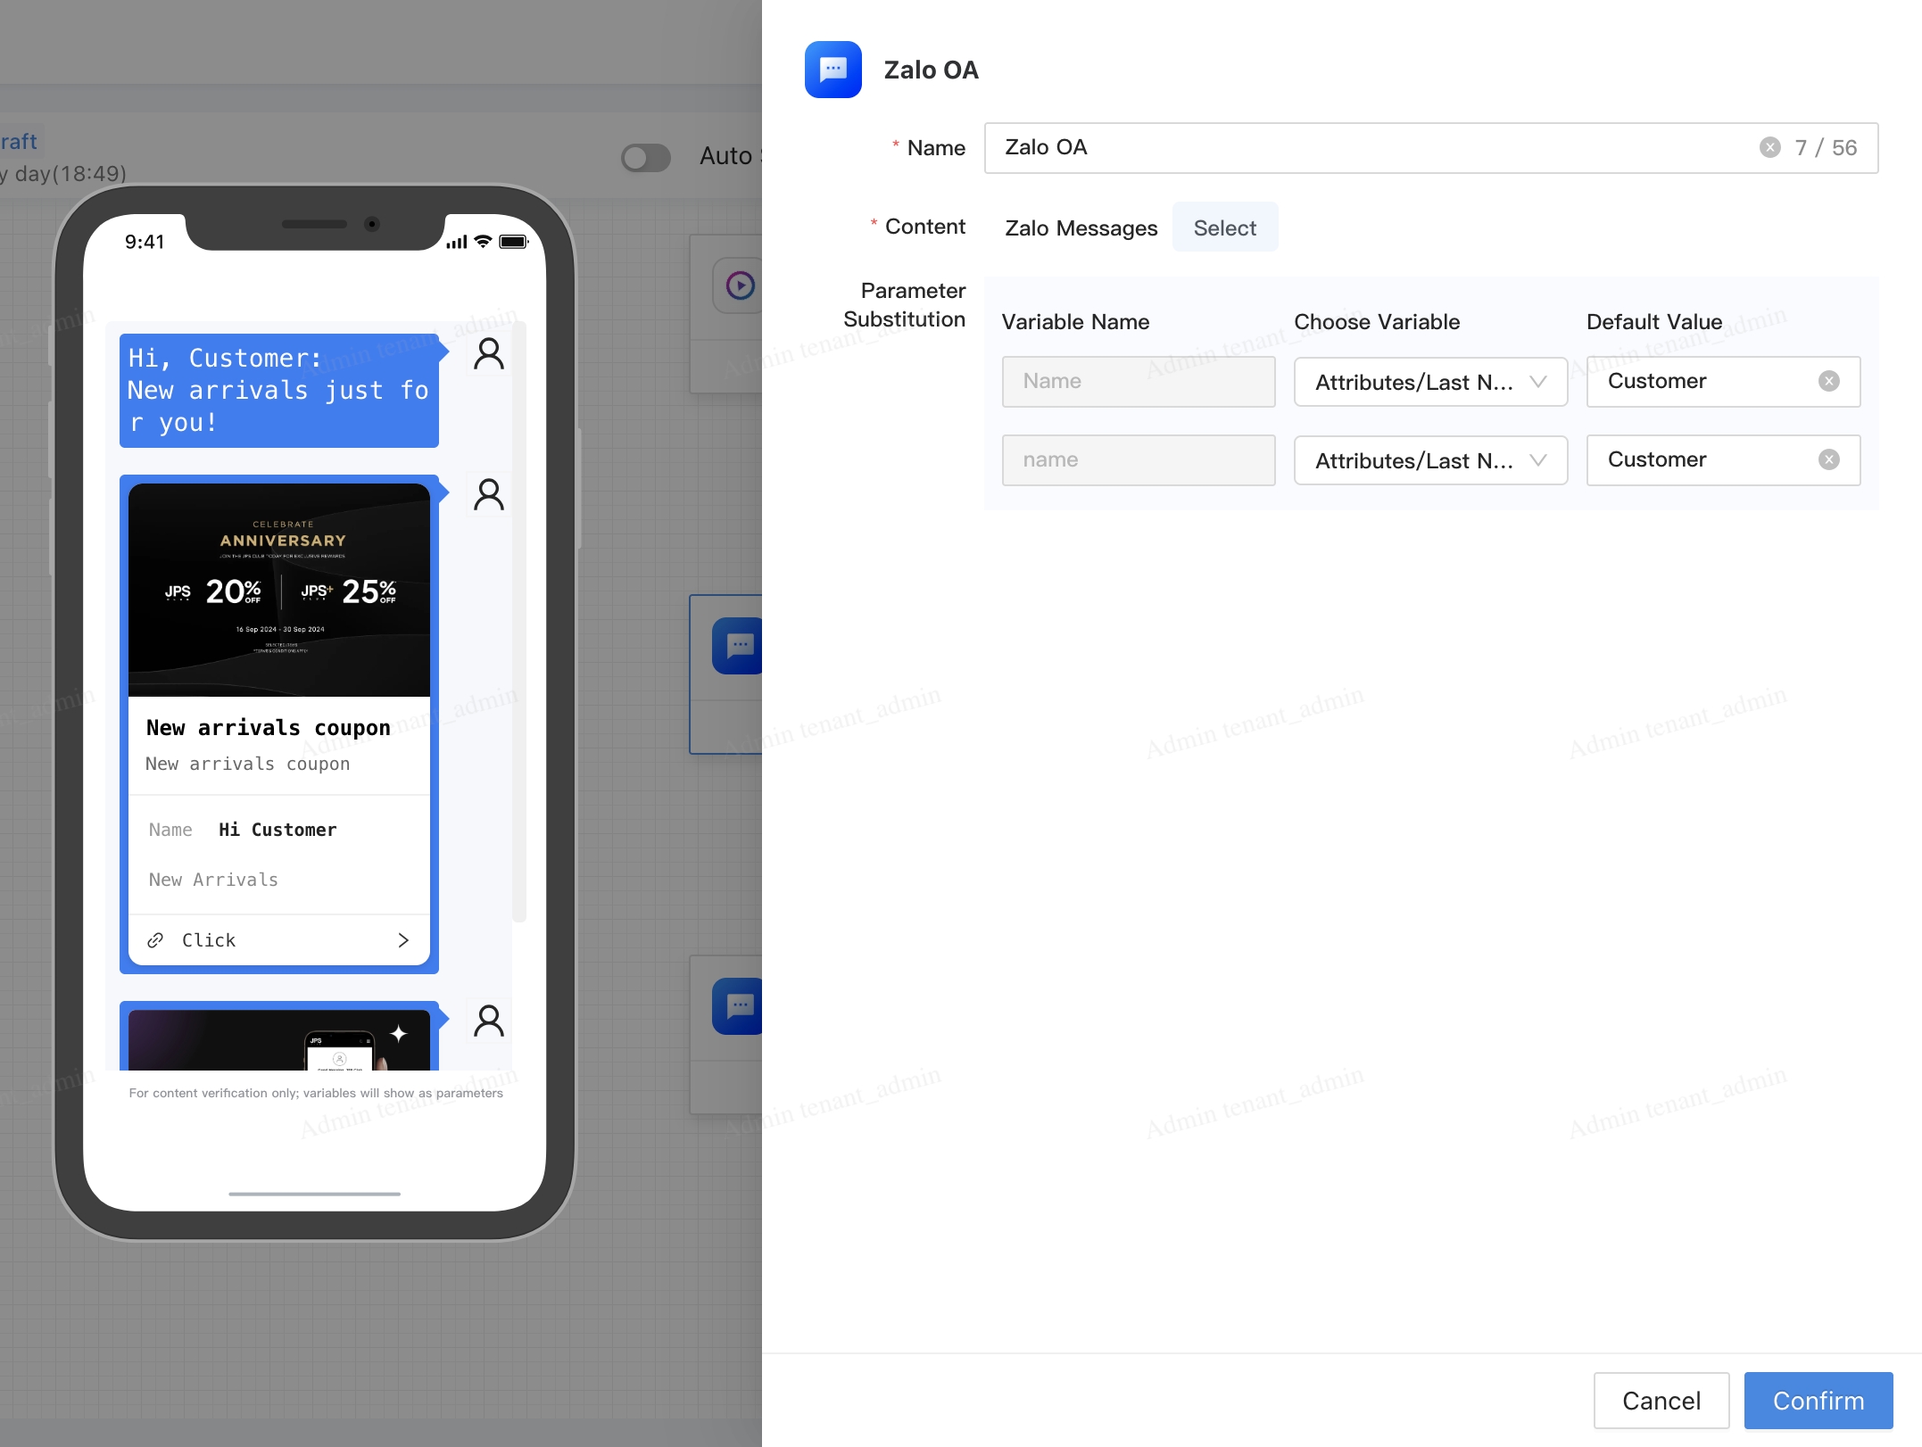Click the middle blue message node on canvas
1922x1447 pixels.
click(738, 646)
